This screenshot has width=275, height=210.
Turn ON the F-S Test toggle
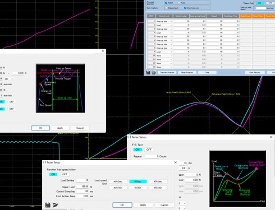click(x=137, y=150)
